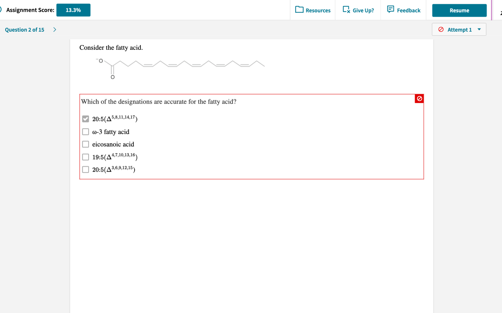Image resolution: width=502 pixels, height=313 pixels.
Task: Click the red incorrect marker on the question box
Action: (x=419, y=98)
